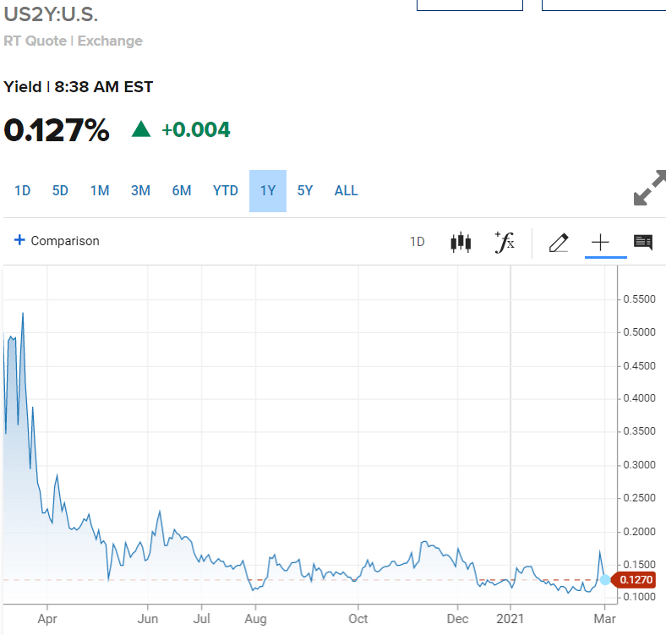The height and width of the screenshot is (635, 666).
Task: Open chart events comment icon
Action: (x=643, y=243)
